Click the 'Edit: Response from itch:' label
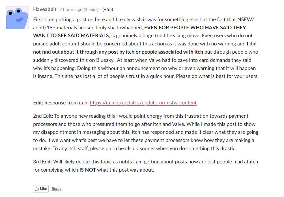284x197 pixels. (61, 103)
